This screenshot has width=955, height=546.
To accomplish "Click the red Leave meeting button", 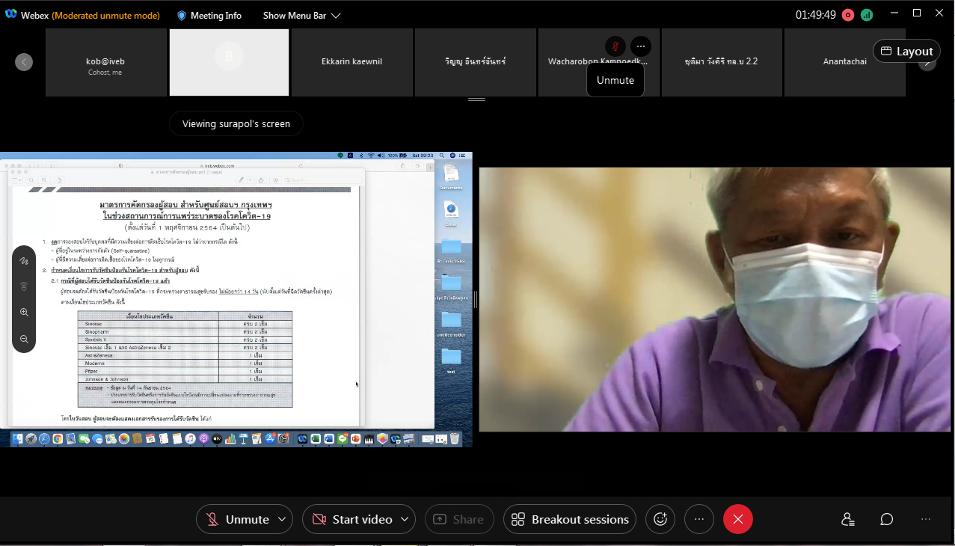I will click(x=737, y=519).
